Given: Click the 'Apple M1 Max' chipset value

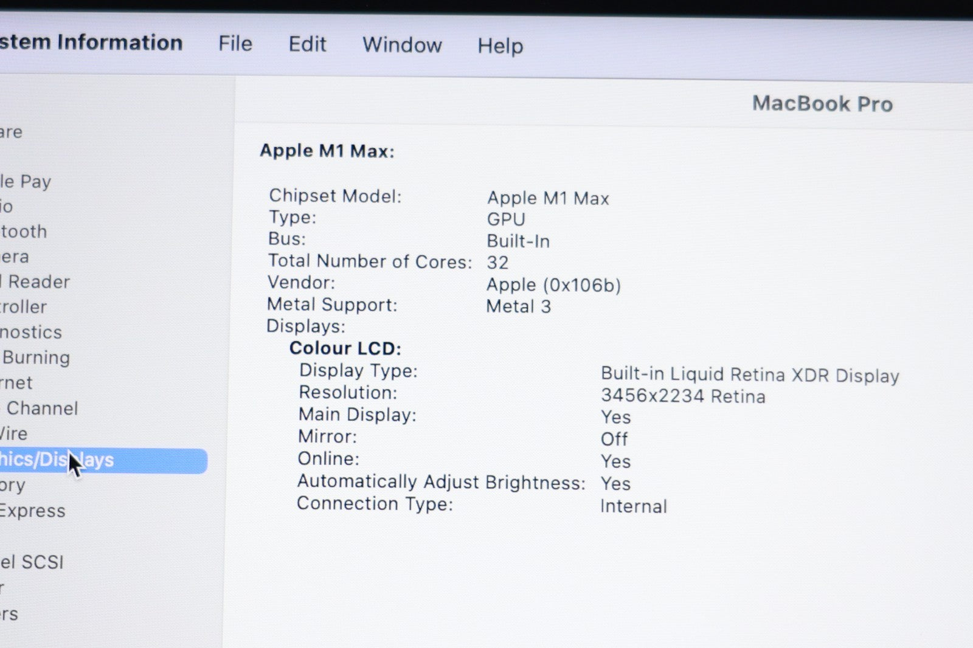Looking at the screenshot, I should click(x=548, y=198).
